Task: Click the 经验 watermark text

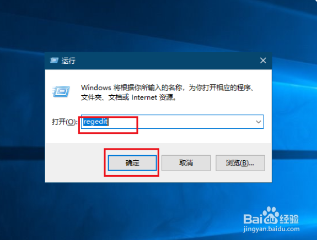Action: [x=289, y=219]
